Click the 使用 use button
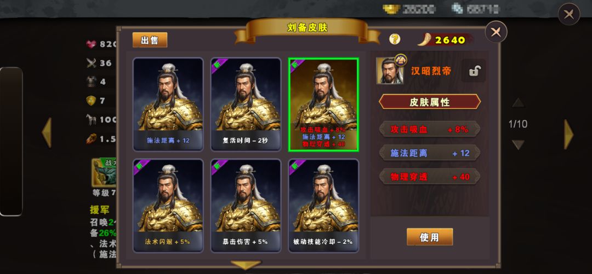Screen dimensions: 592x274 pyautogui.click(x=430, y=237)
